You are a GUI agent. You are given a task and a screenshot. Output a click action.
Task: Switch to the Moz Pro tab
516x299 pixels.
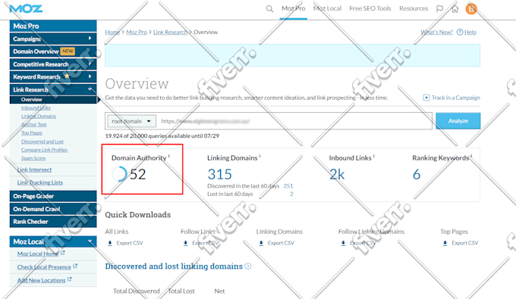tap(293, 8)
